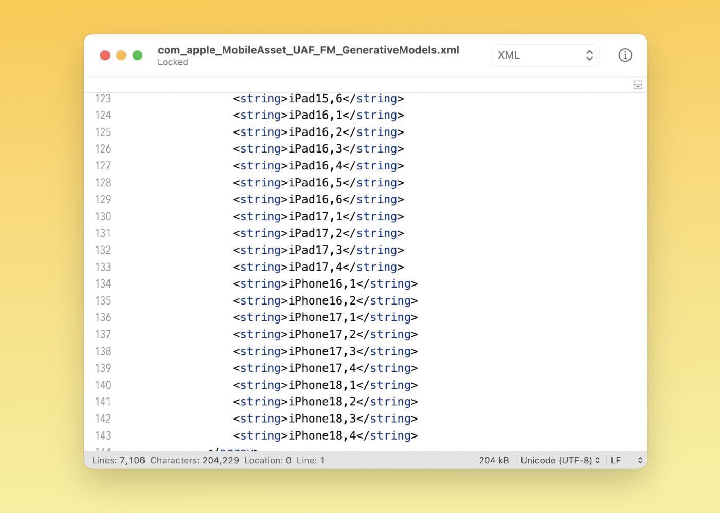Click the green zoom window button

[137, 55]
